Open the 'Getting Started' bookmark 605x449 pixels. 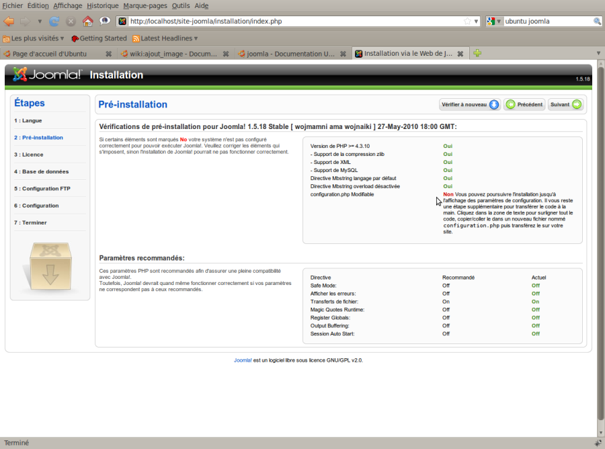[x=99, y=38]
